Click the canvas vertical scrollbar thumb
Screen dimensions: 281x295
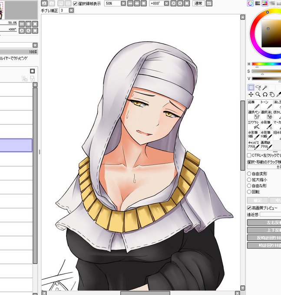243,135
